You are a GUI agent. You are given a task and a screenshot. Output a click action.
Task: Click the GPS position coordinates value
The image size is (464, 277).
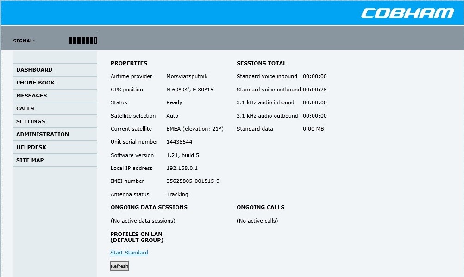pos(190,90)
